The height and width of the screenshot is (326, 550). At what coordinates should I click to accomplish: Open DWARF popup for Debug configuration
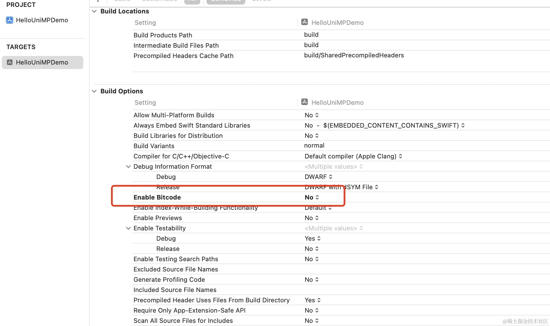click(318, 177)
